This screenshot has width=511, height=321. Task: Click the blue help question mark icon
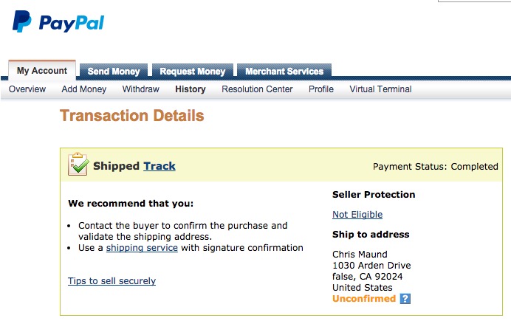click(x=405, y=299)
